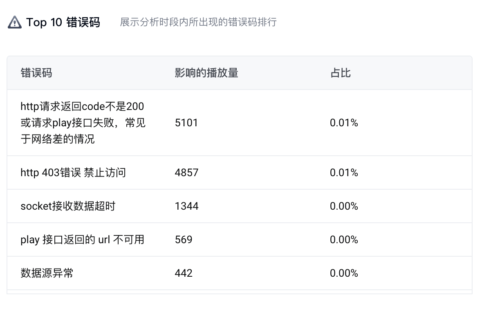Click the playback count value 5101

pyautogui.click(x=186, y=123)
